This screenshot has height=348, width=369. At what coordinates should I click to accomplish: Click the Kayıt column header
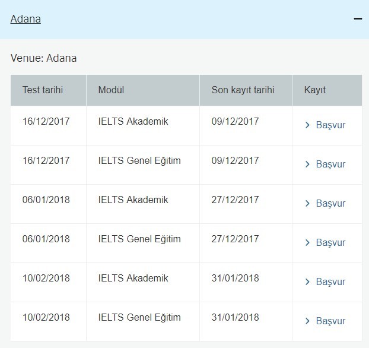(x=315, y=90)
